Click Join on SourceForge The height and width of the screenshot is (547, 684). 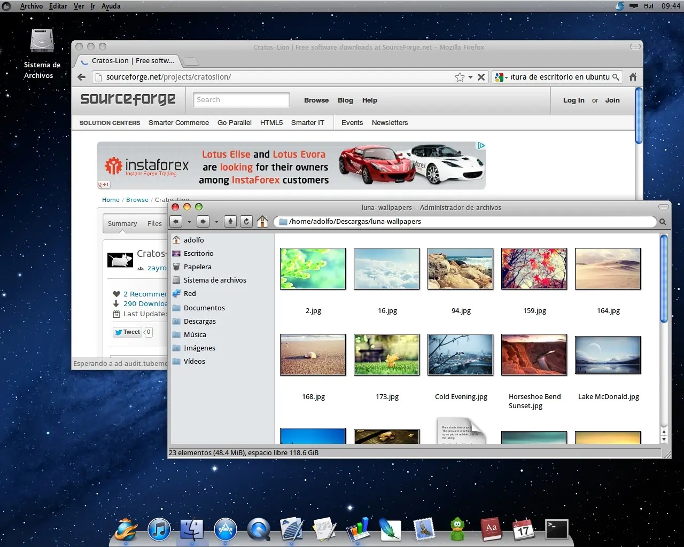pos(612,100)
